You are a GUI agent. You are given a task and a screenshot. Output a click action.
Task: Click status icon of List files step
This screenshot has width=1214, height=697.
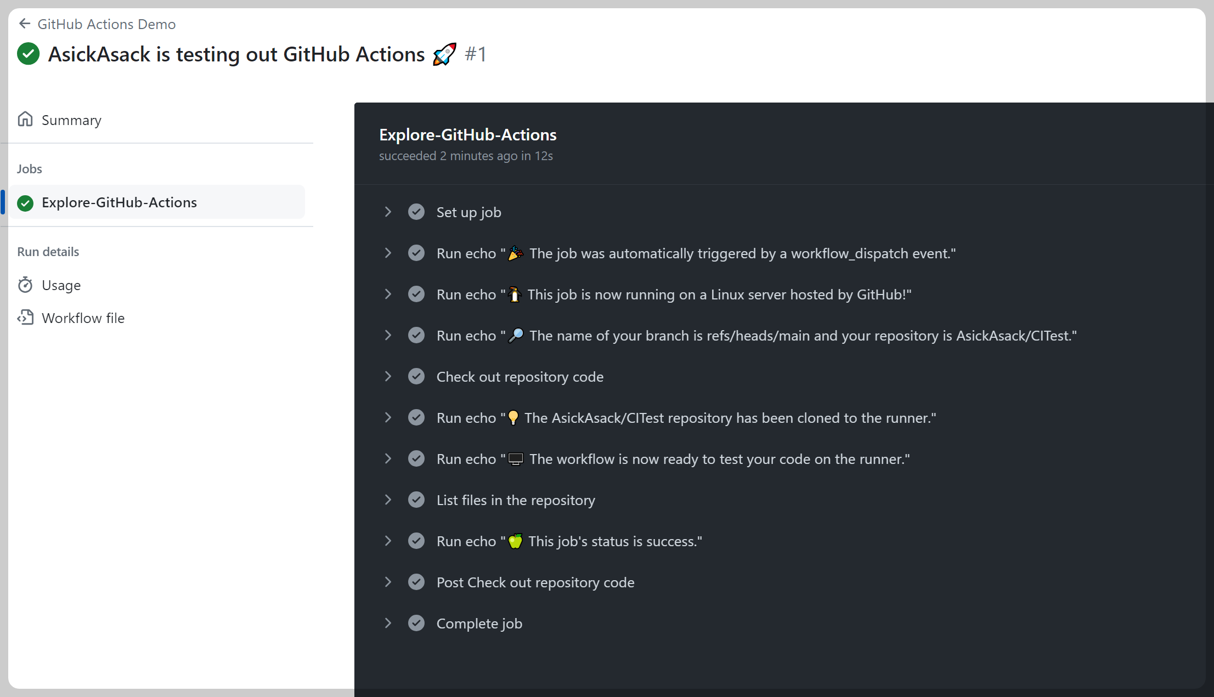tap(416, 500)
